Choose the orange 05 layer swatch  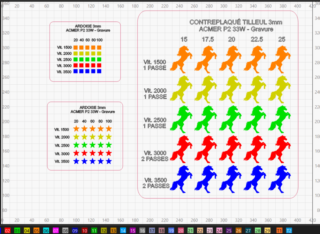[x=36, y=231]
